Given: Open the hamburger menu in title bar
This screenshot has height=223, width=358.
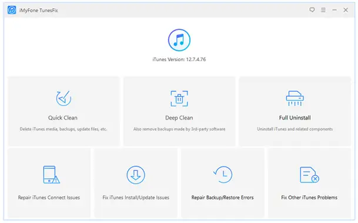Looking at the screenshot, I should (323, 10).
